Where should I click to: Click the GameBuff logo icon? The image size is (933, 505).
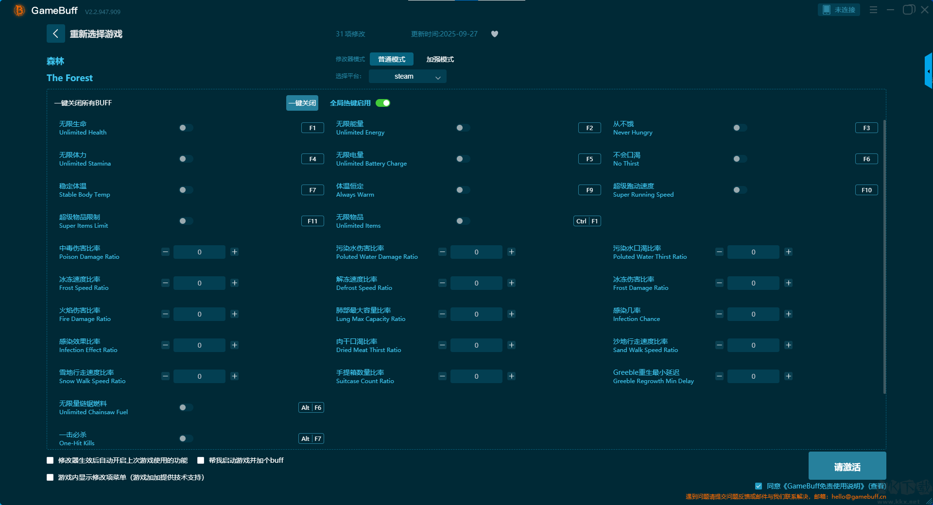click(19, 10)
